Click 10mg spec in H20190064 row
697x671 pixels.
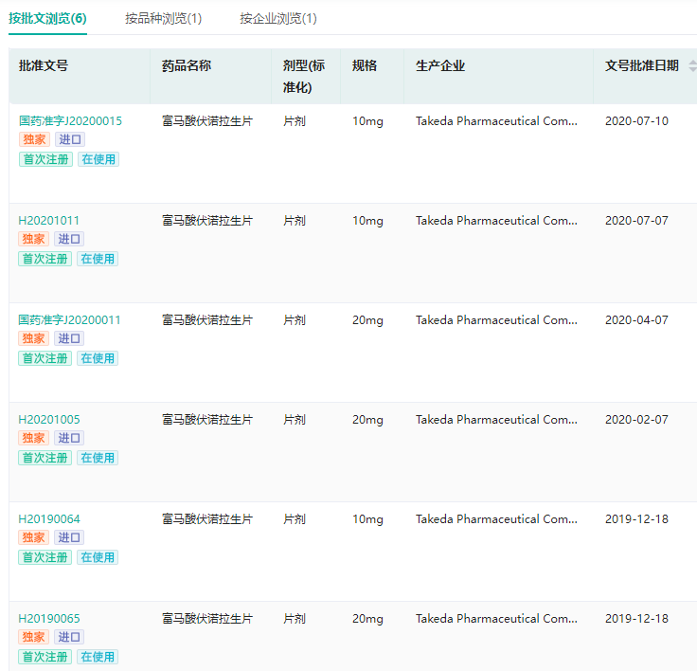(x=367, y=519)
